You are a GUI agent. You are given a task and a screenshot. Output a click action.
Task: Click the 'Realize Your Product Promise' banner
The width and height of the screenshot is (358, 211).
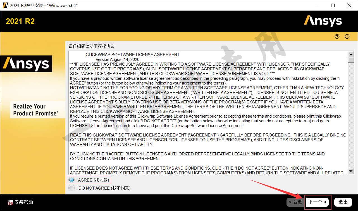tap(37, 110)
